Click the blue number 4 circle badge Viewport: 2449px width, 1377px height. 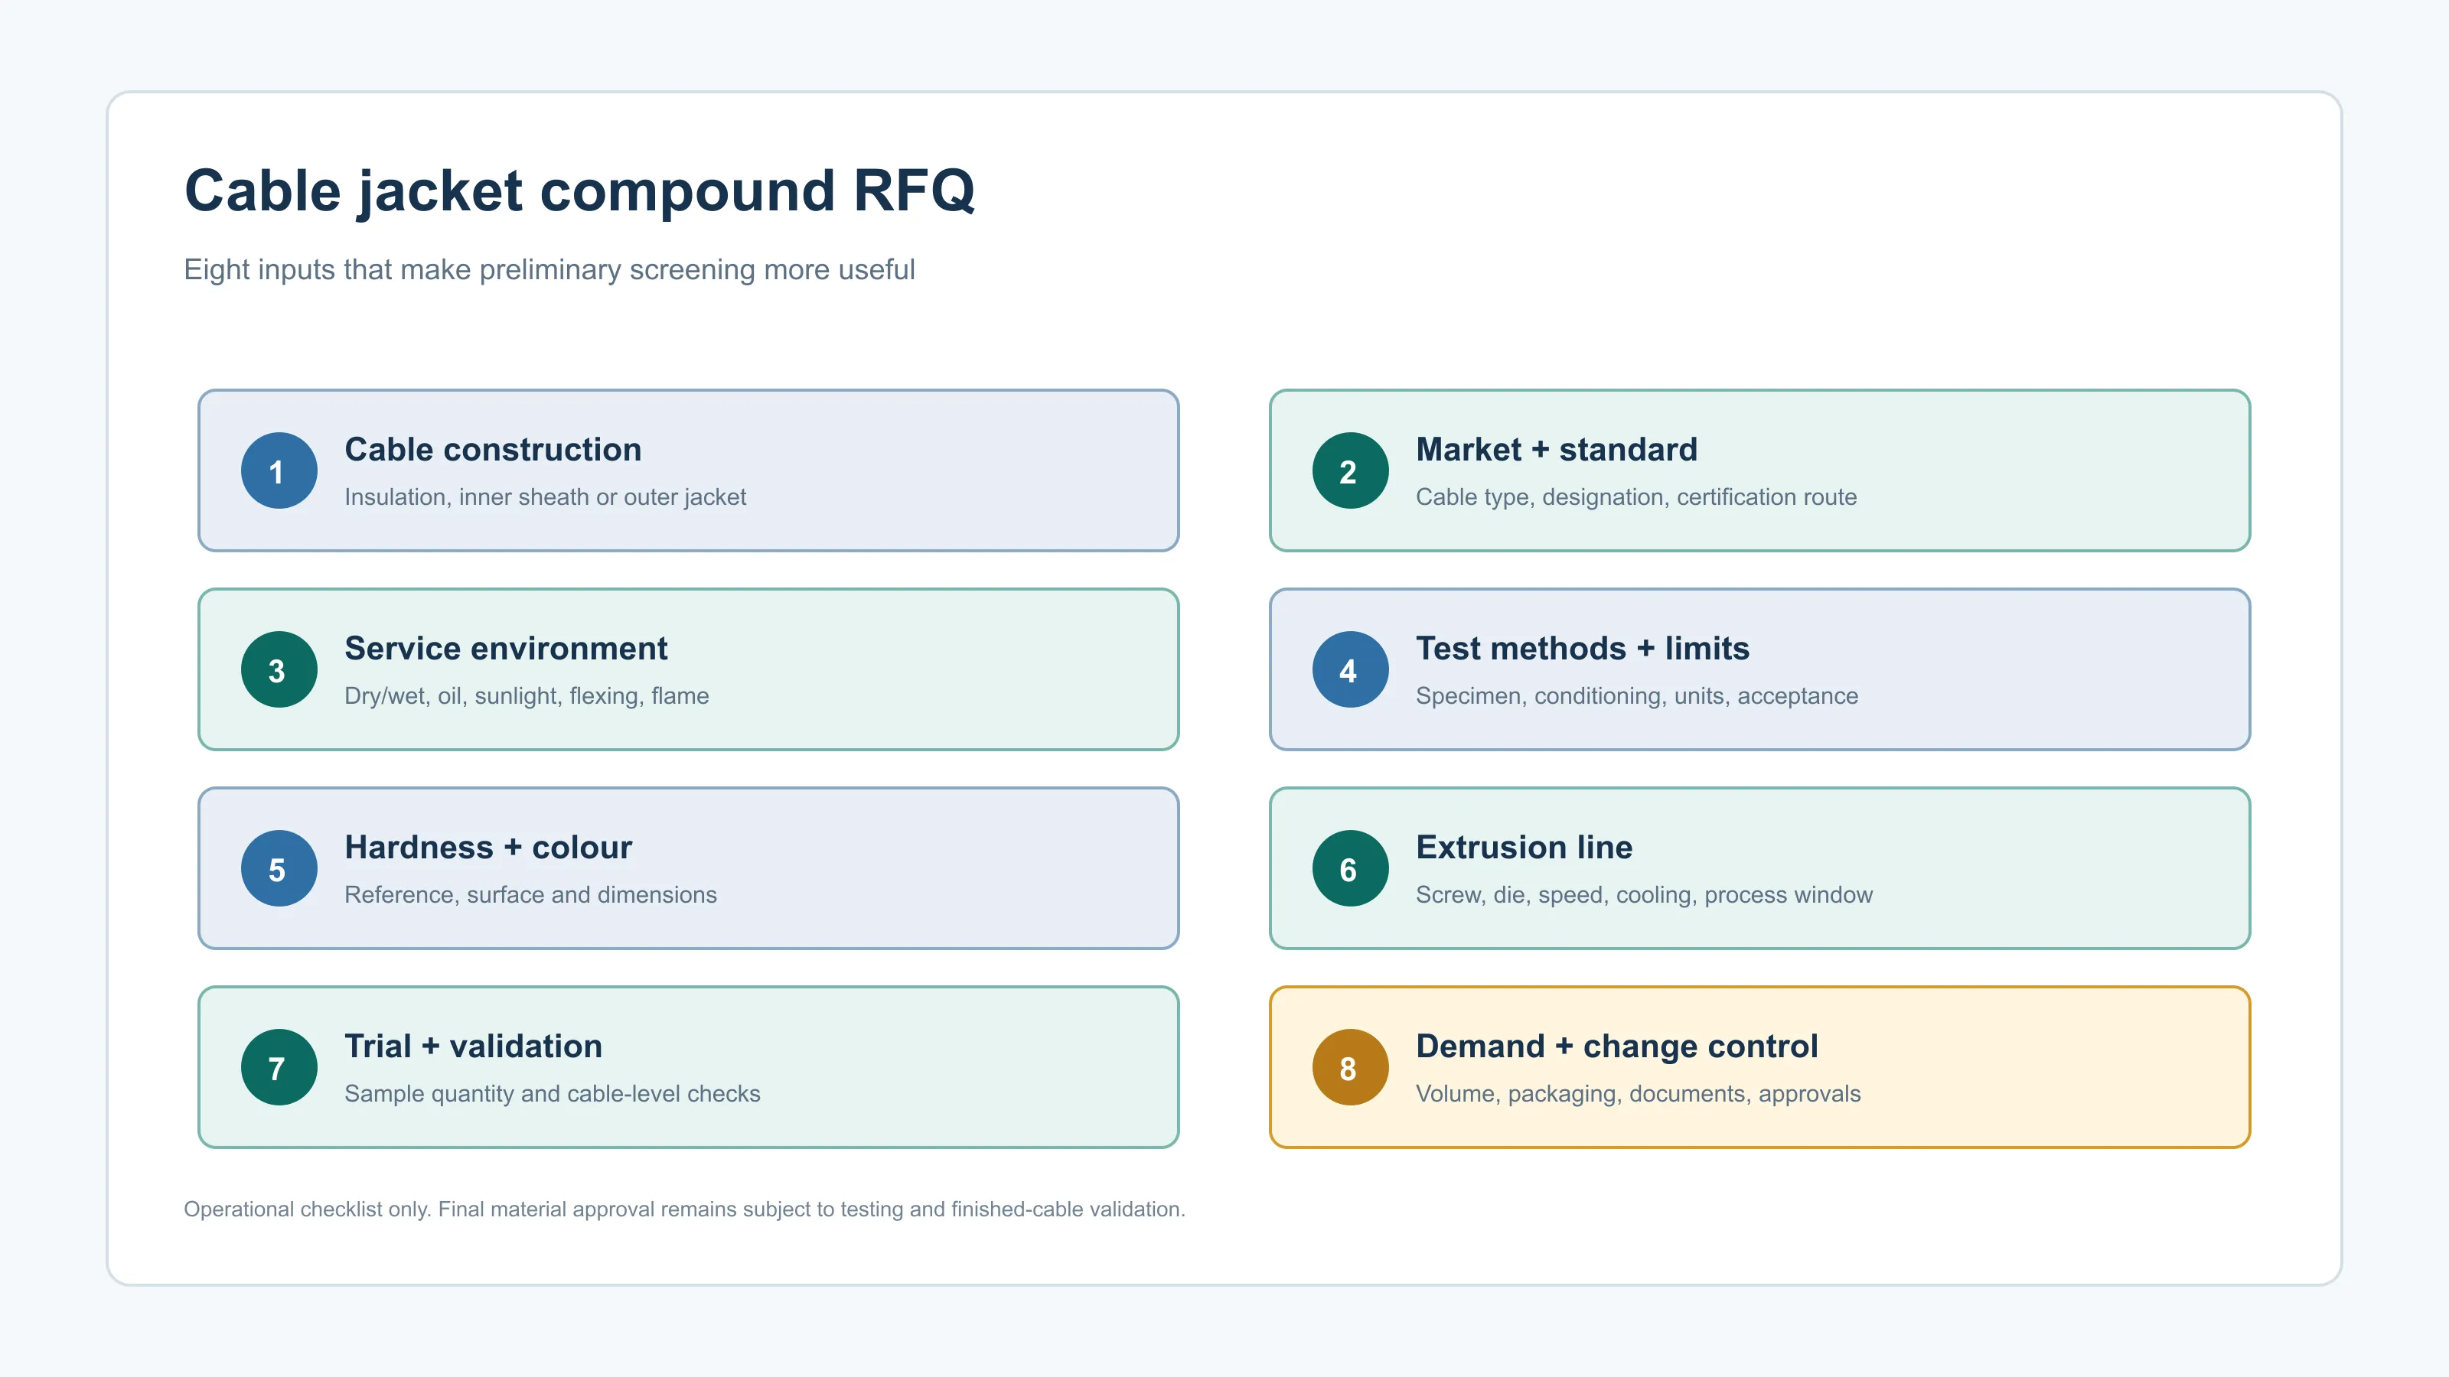pyautogui.click(x=1350, y=669)
